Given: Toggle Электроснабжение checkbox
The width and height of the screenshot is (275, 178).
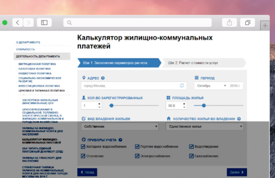Looking at the screenshot, I should pyautogui.click(x=137, y=156).
